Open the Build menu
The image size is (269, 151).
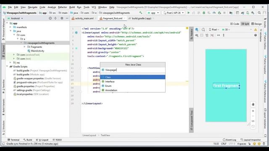72,7
